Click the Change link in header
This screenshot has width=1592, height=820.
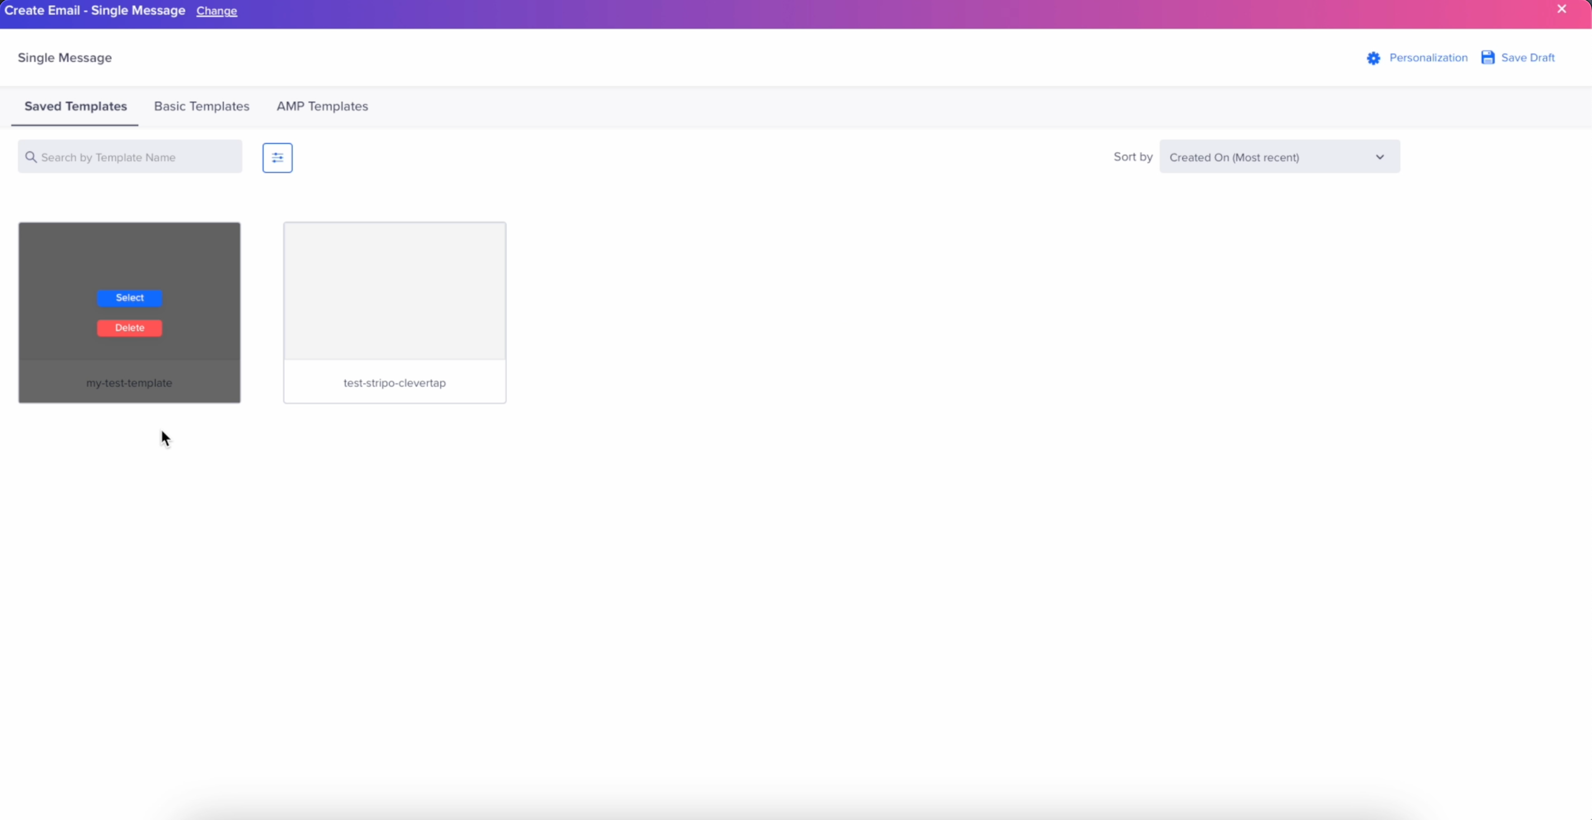[216, 11]
